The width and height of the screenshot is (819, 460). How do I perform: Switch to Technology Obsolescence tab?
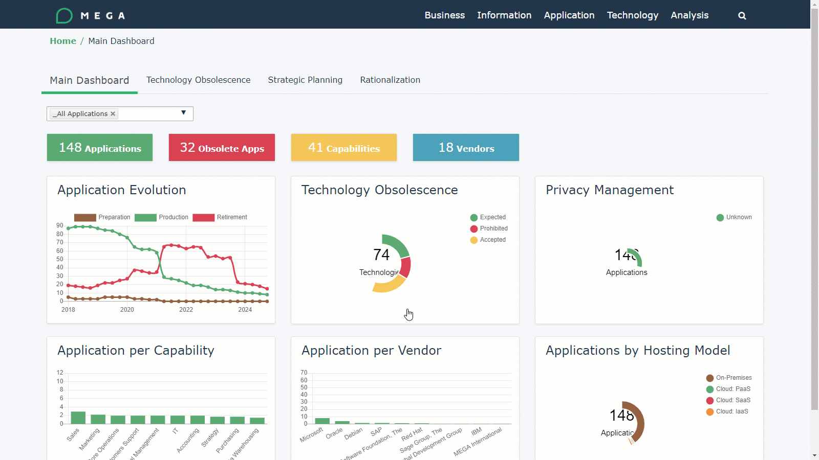pyautogui.click(x=199, y=80)
